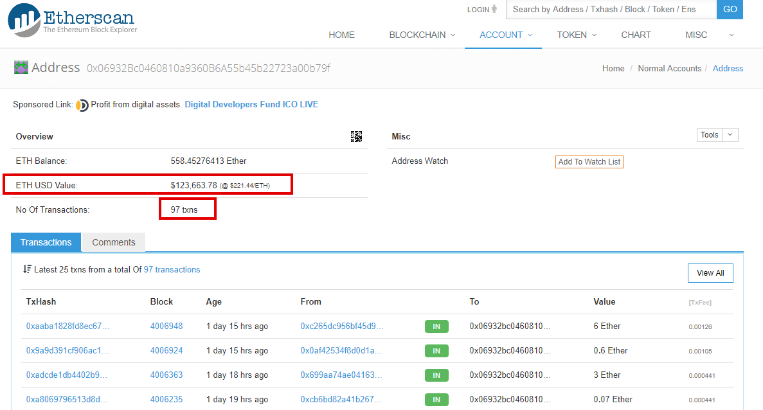Click the 0.07 Ether value cell
Viewport: 763px width, 410px height.
[613, 399]
